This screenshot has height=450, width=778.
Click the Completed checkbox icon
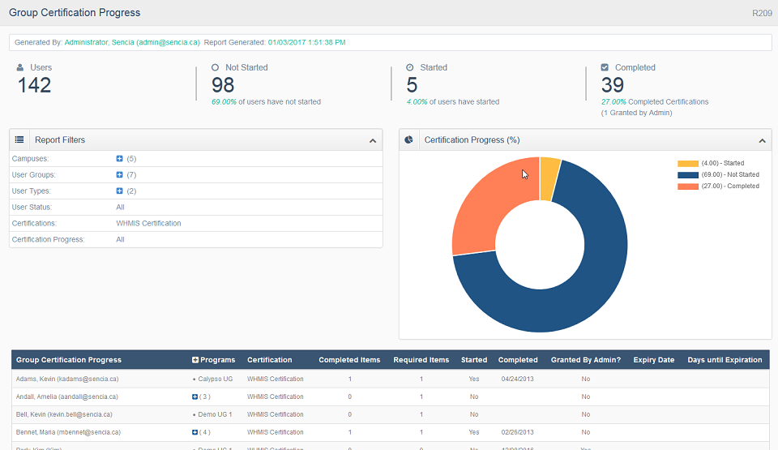click(x=605, y=67)
